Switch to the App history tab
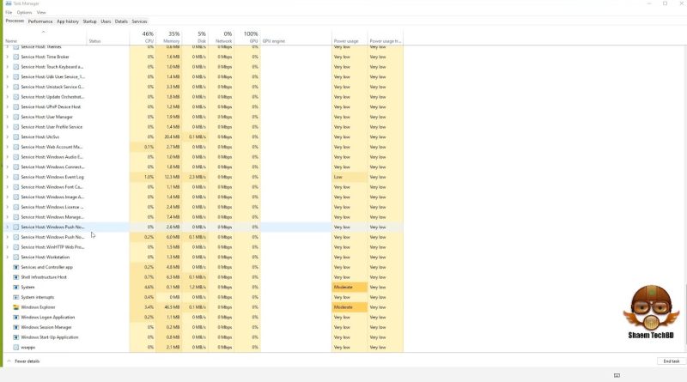Screen dimensions: 687x382 68,21
